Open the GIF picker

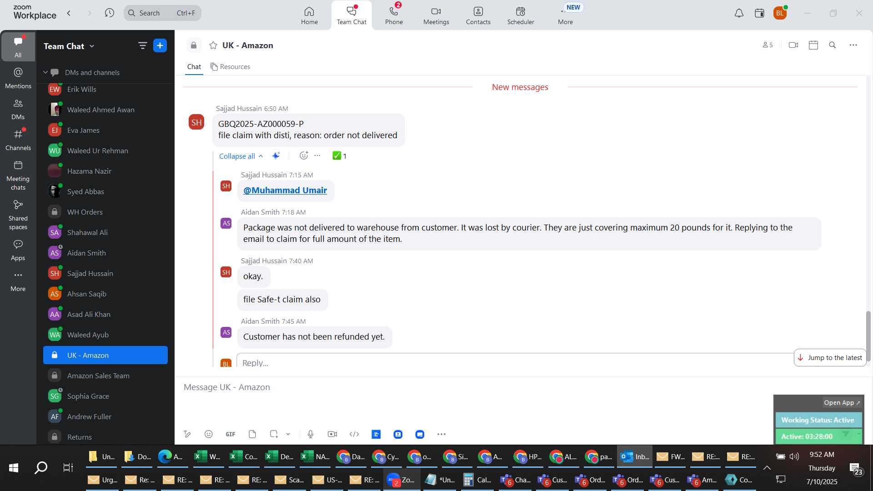click(231, 434)
